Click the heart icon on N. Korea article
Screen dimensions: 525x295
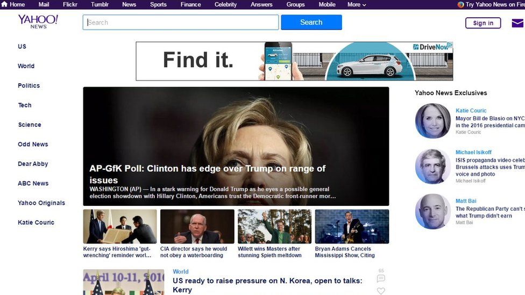381,291
